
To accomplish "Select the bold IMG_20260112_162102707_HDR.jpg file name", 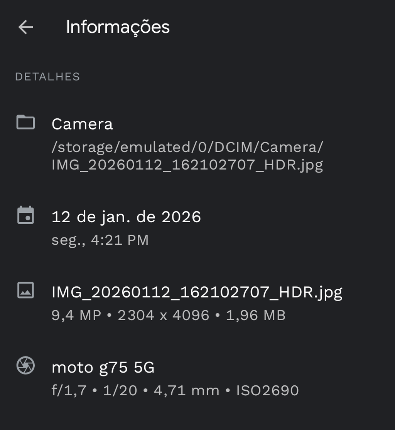I will (x=197, y=292).
